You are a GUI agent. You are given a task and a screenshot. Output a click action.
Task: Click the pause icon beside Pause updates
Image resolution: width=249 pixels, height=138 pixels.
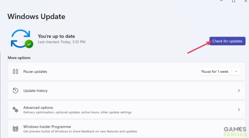(15, 71)
